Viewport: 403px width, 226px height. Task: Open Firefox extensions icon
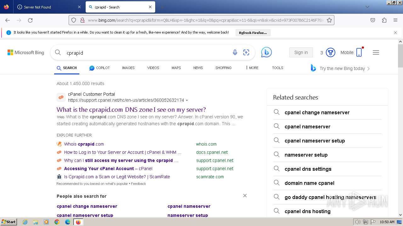384,20
